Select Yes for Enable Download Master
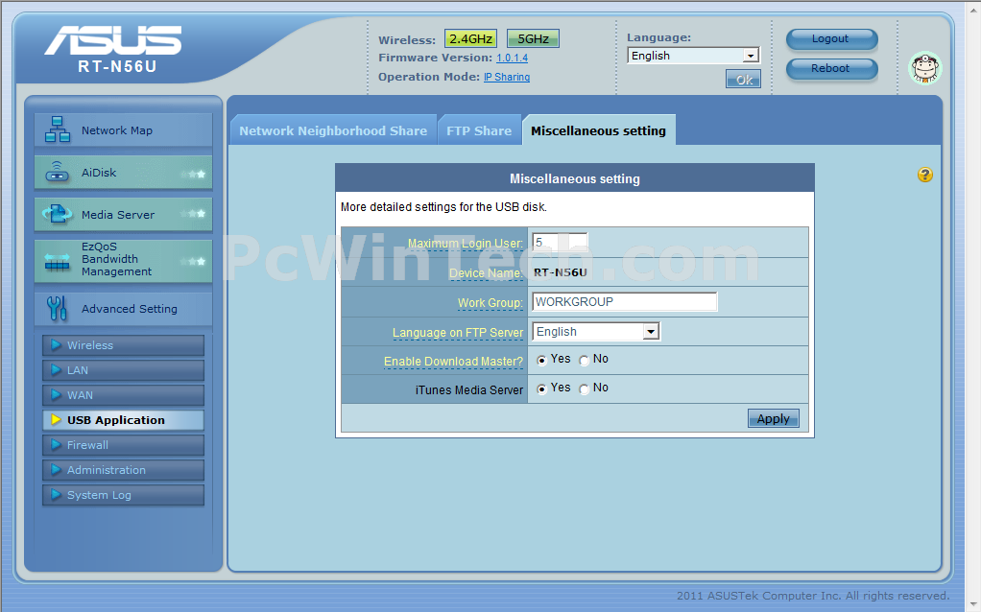Image resolution: width=981 pixels, height=612 pixels. tap(541, 360)
